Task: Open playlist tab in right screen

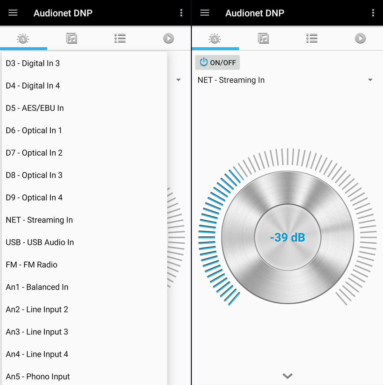Action: click(312, 38)
